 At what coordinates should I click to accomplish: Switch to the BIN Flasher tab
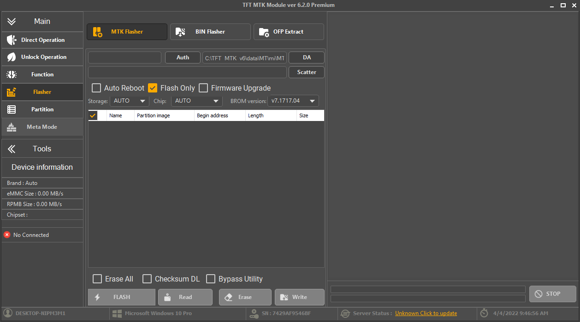click(x=210, y=31)
